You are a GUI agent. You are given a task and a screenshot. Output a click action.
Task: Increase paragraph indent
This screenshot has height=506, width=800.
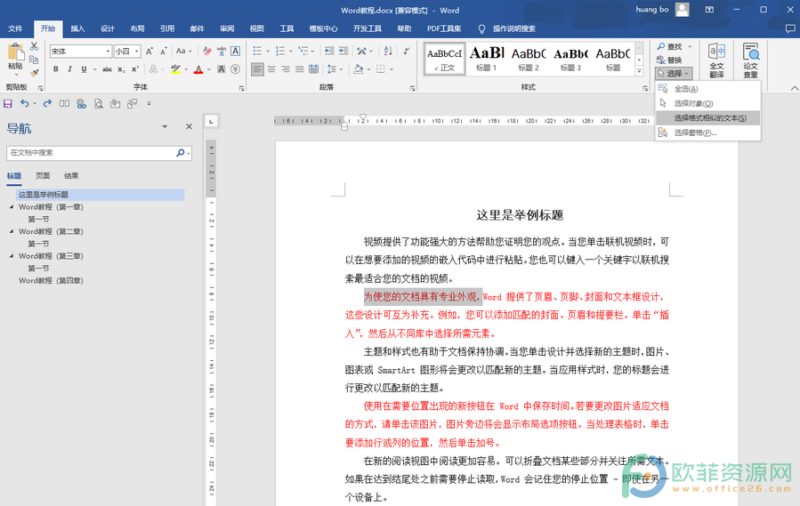click(x=343, y=51)
